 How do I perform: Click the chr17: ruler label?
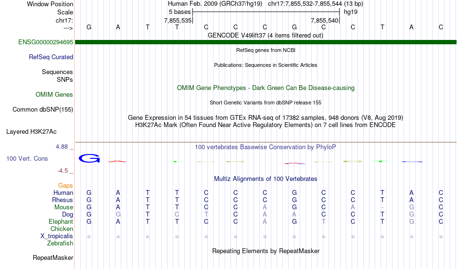coord(64,20)
